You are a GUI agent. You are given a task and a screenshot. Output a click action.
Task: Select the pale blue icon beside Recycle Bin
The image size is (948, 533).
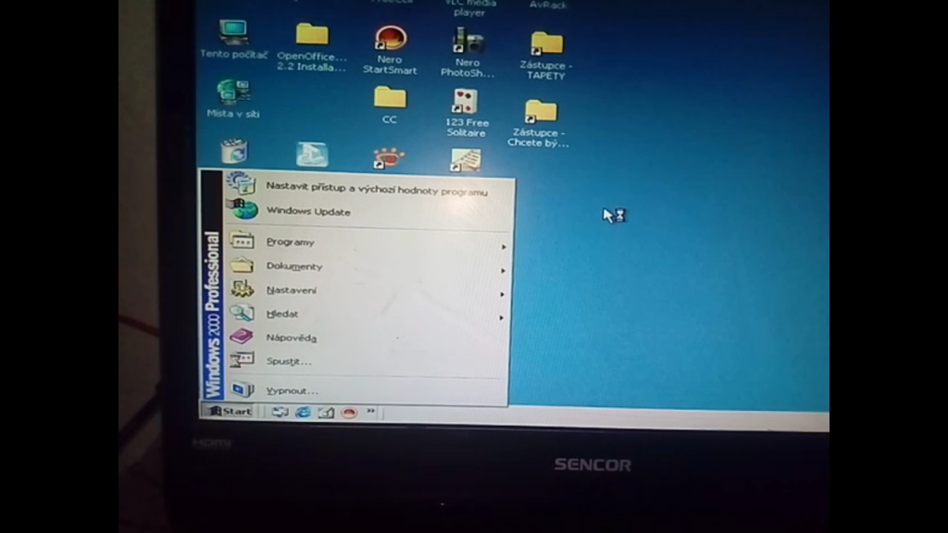click(312, 155)
